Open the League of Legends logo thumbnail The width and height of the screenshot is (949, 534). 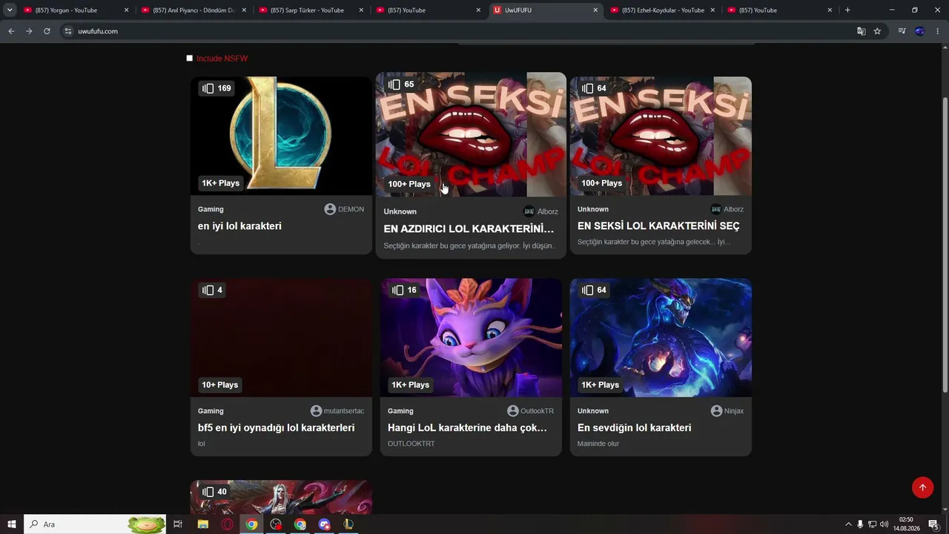(x=281, y=136)
